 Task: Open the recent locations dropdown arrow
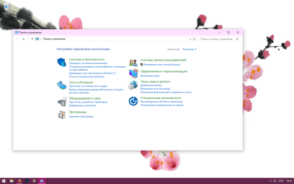(x=28, y=39)
